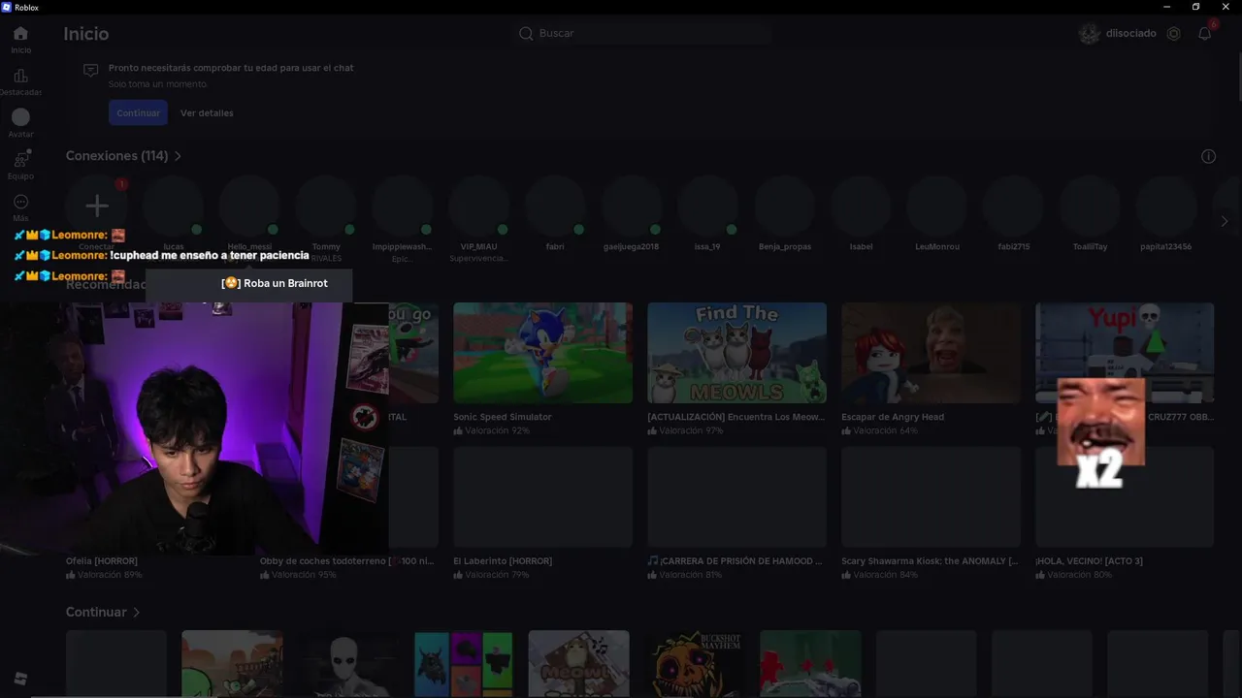Click the search magnifier icon
This screenshot has height=698, width=1242.
coord(526,33)
